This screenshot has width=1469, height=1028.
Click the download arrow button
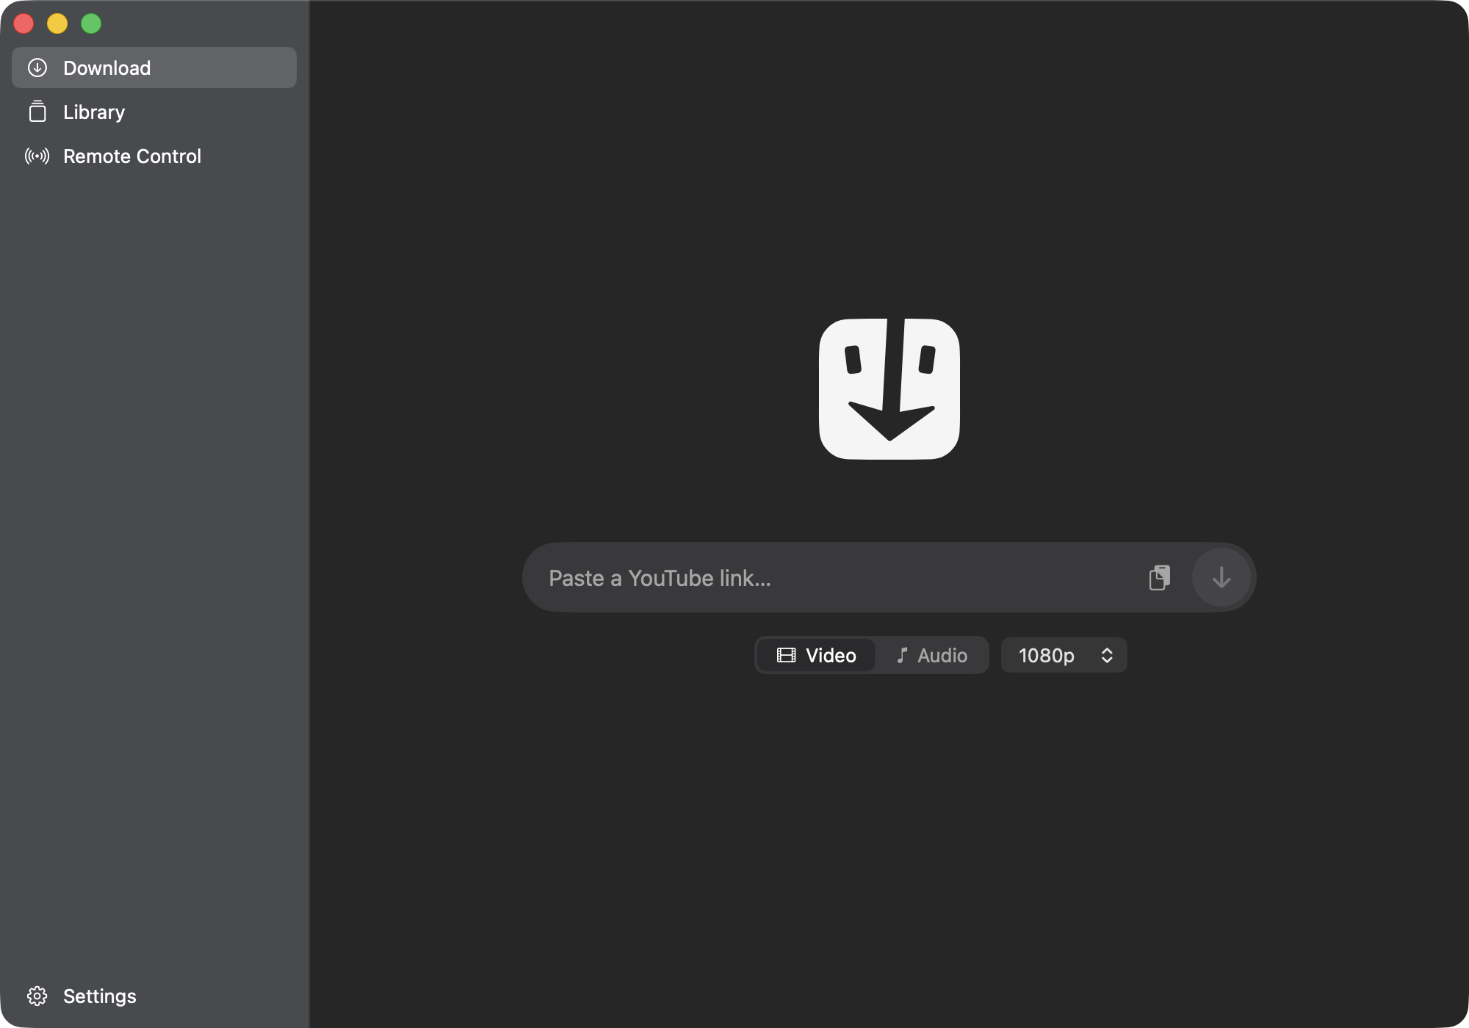click(x=1221, y=577)
